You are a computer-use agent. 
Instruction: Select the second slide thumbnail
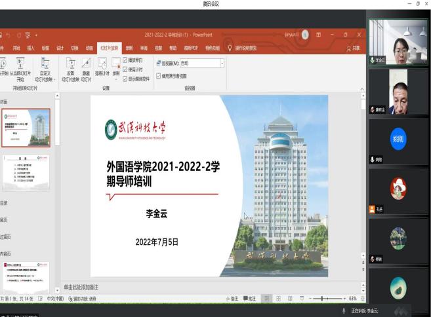coord(26,173)
